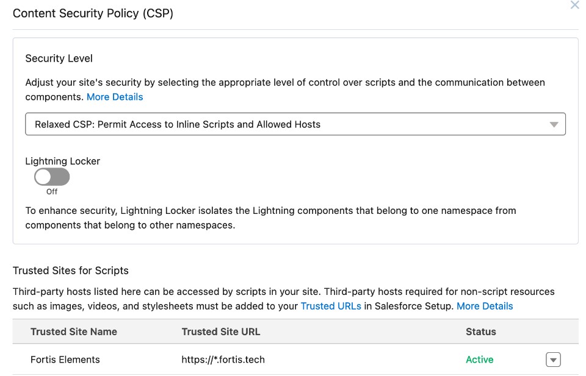
Task: Open the Trusted URLs link
Action: point(331,306)
